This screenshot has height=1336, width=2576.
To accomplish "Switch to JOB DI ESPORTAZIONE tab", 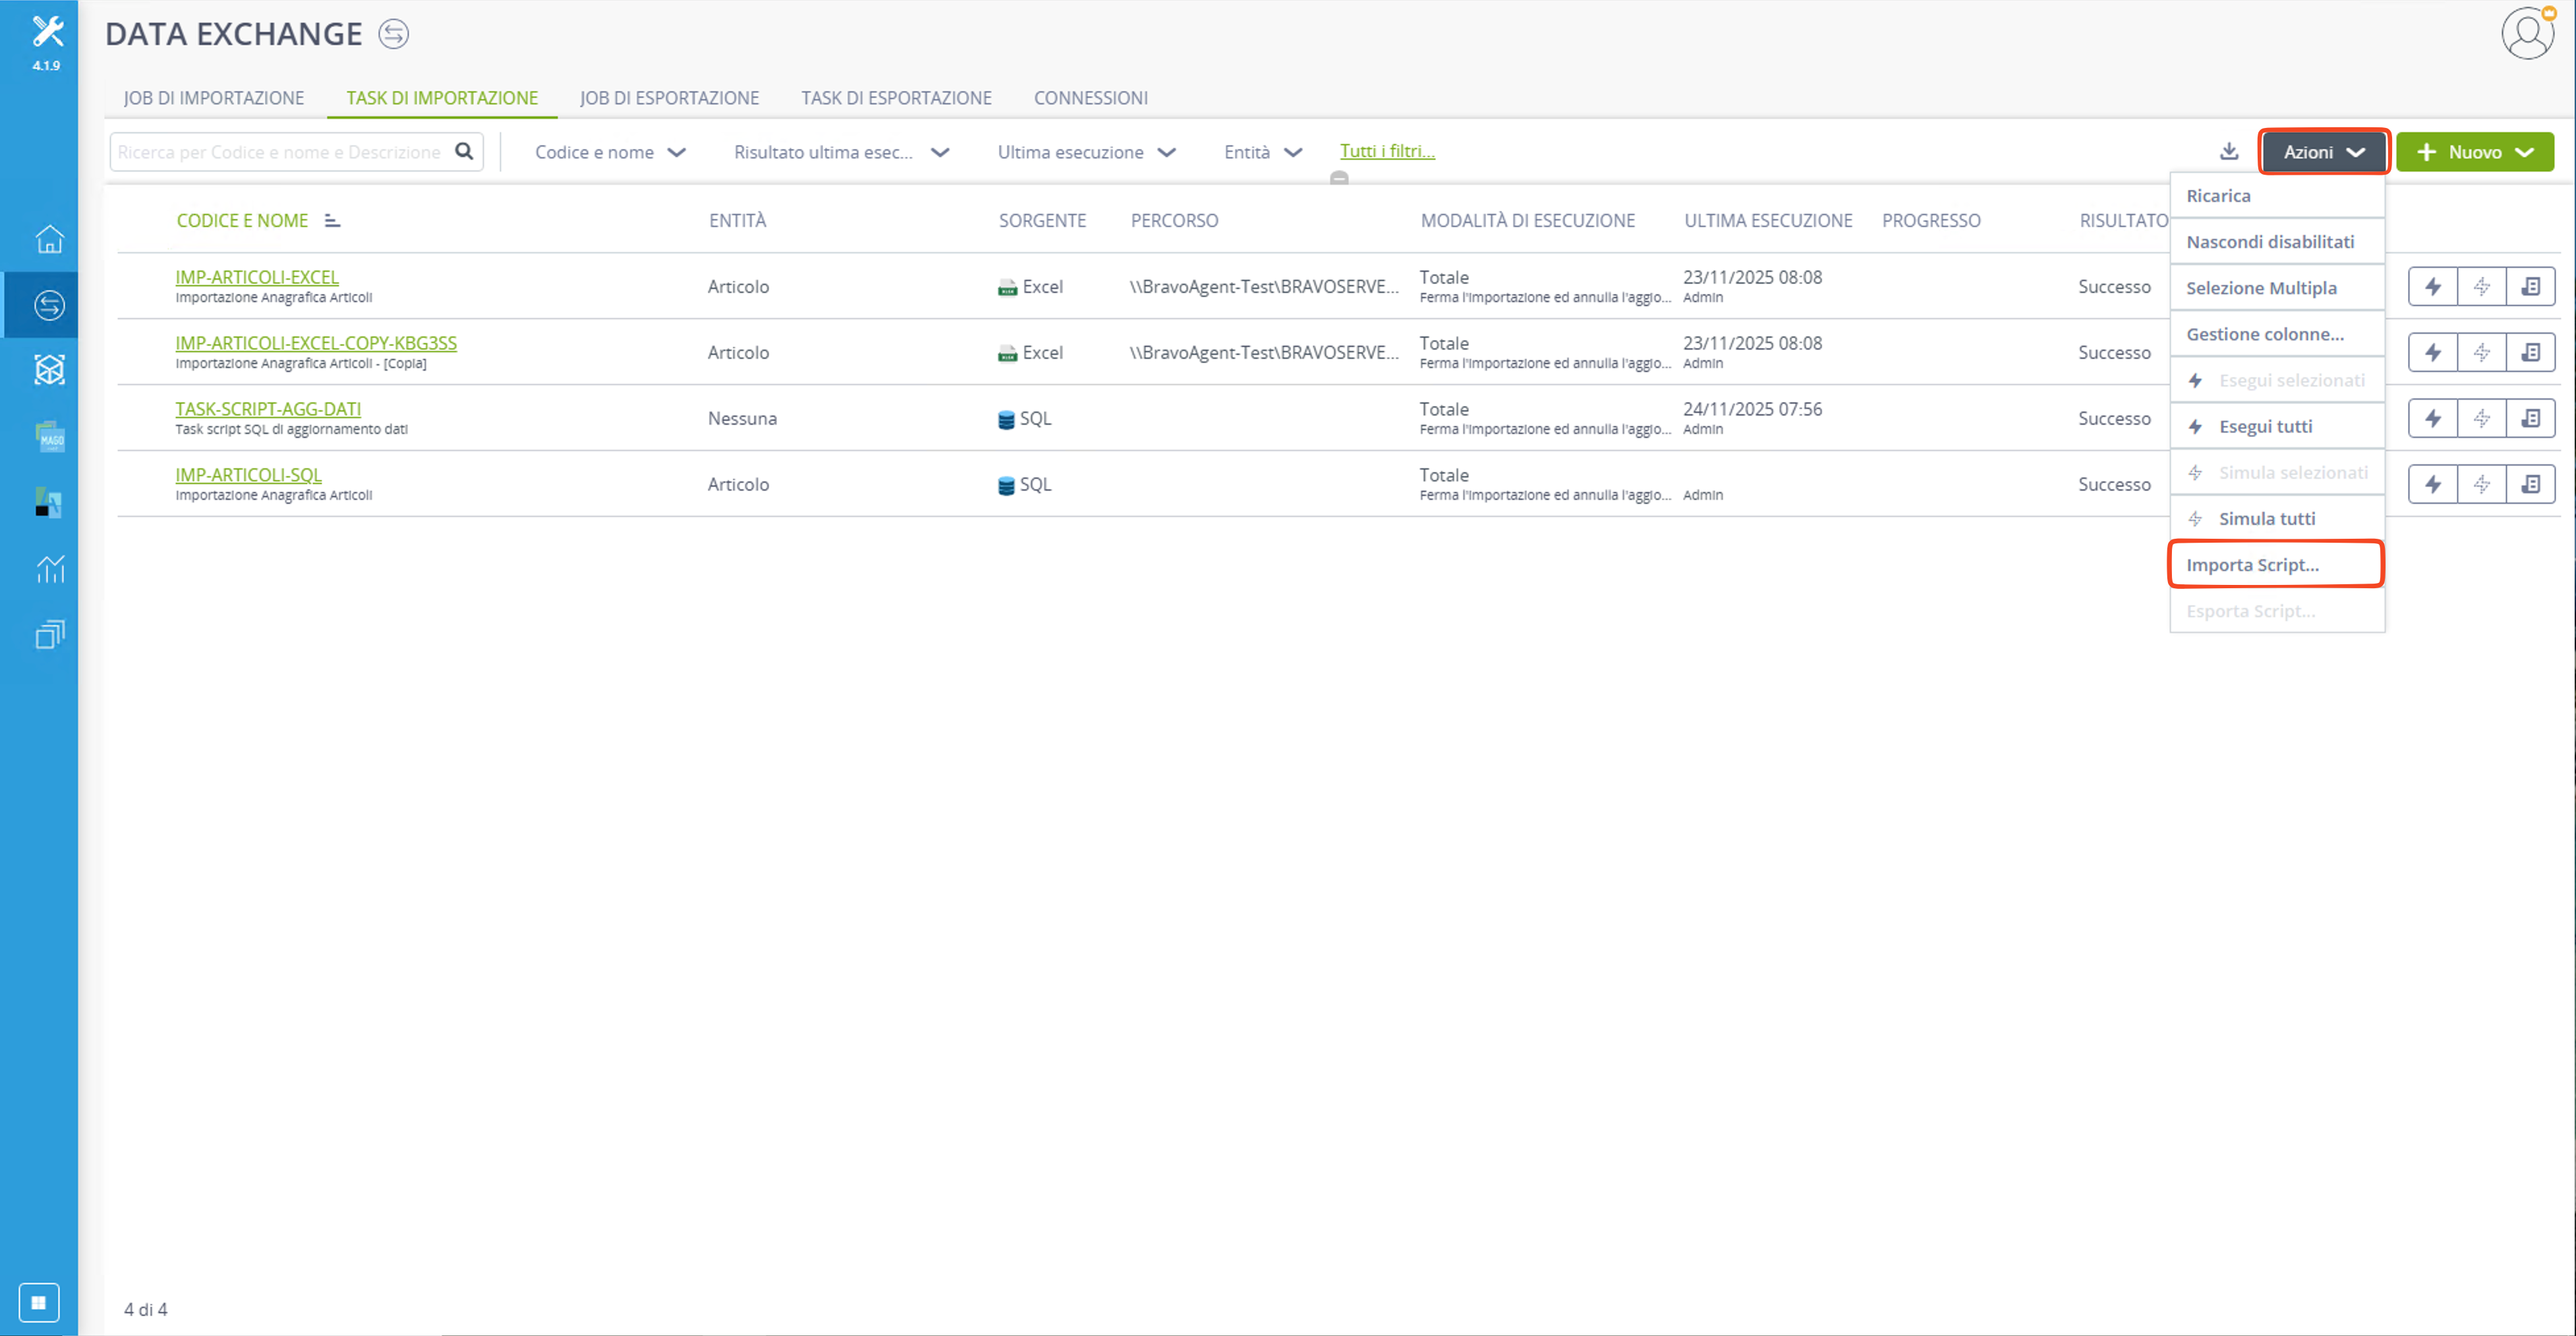I will tap(669, 98).
